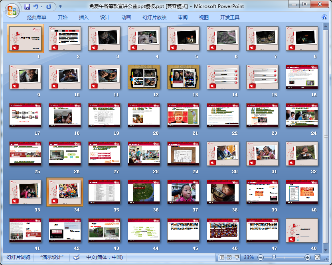Screen dimensions: 332x265
Task: Open the 幻灯片放映 tab
Action: coord(154,17)
